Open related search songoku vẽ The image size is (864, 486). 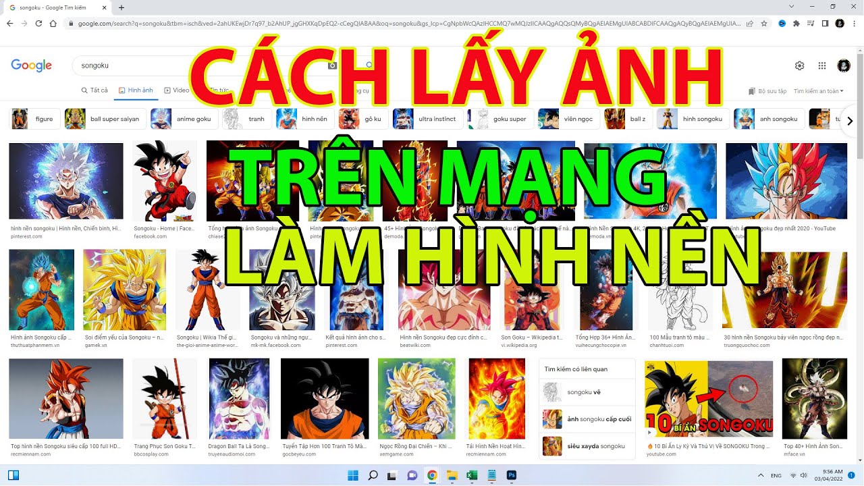(587, 392)
